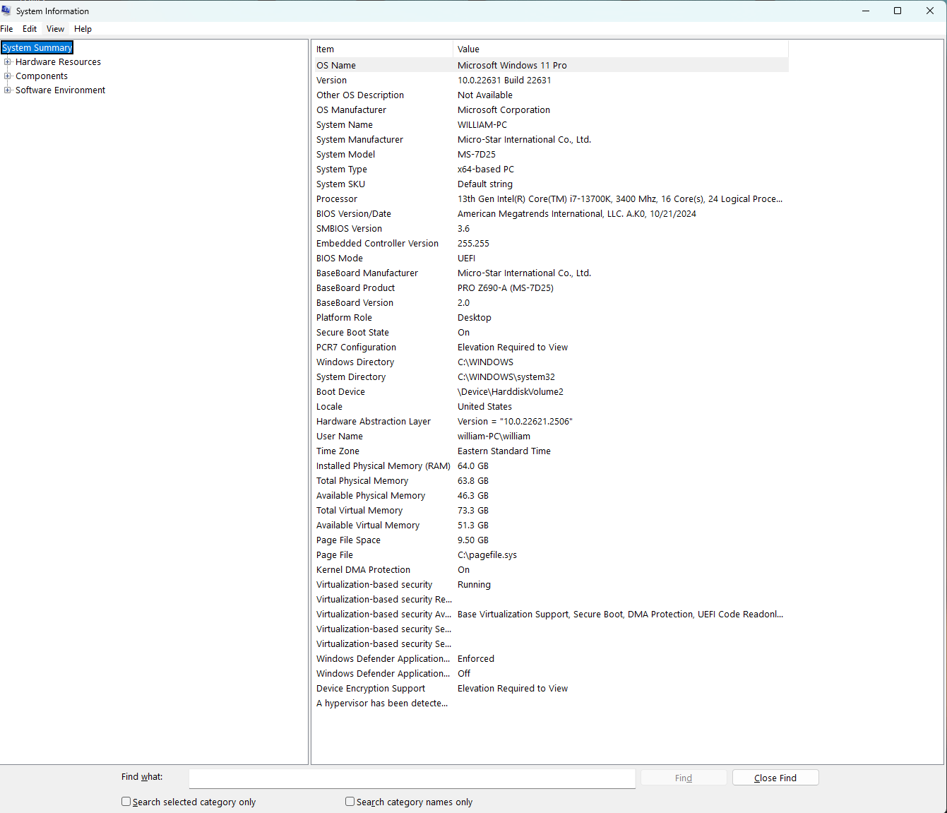Open the File menu
Image resolution: width=947 pixels, height=813 pixels.
point(6,29)
